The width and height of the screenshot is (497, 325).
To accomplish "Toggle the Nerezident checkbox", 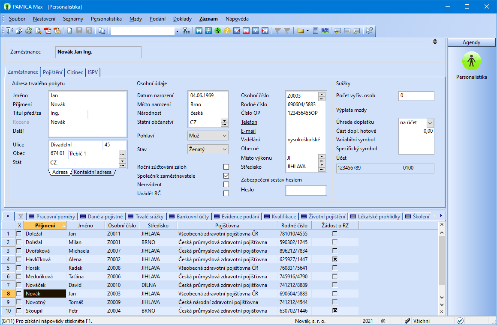I will [226, 184].
